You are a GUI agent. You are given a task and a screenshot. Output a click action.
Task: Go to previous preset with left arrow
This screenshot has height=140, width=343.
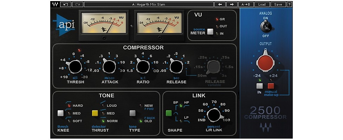tap(220, 4)
